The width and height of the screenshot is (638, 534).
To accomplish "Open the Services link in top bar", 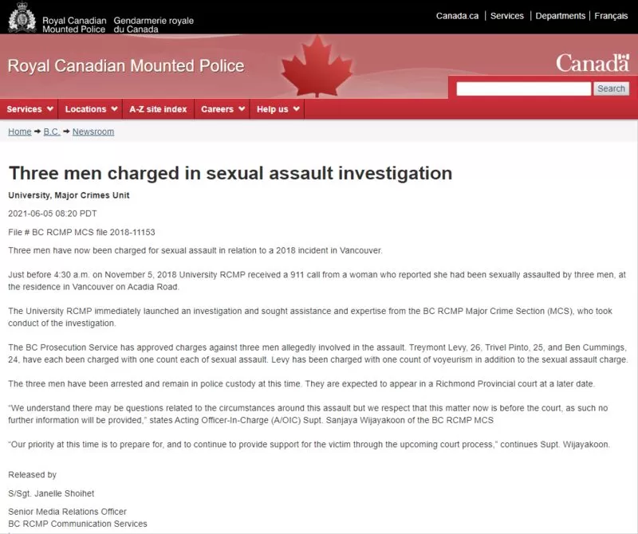I will (x=507, y=16).
